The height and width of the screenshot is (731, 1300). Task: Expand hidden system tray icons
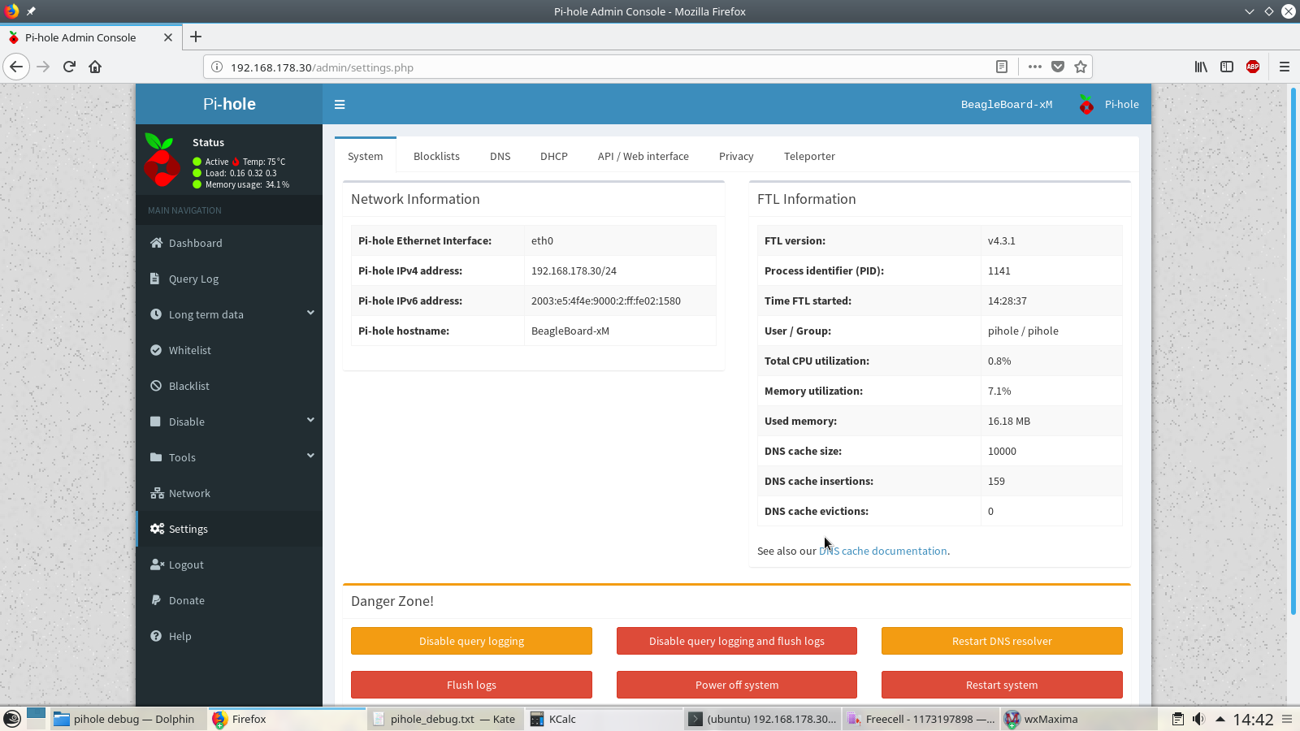tap(1220, 719)
